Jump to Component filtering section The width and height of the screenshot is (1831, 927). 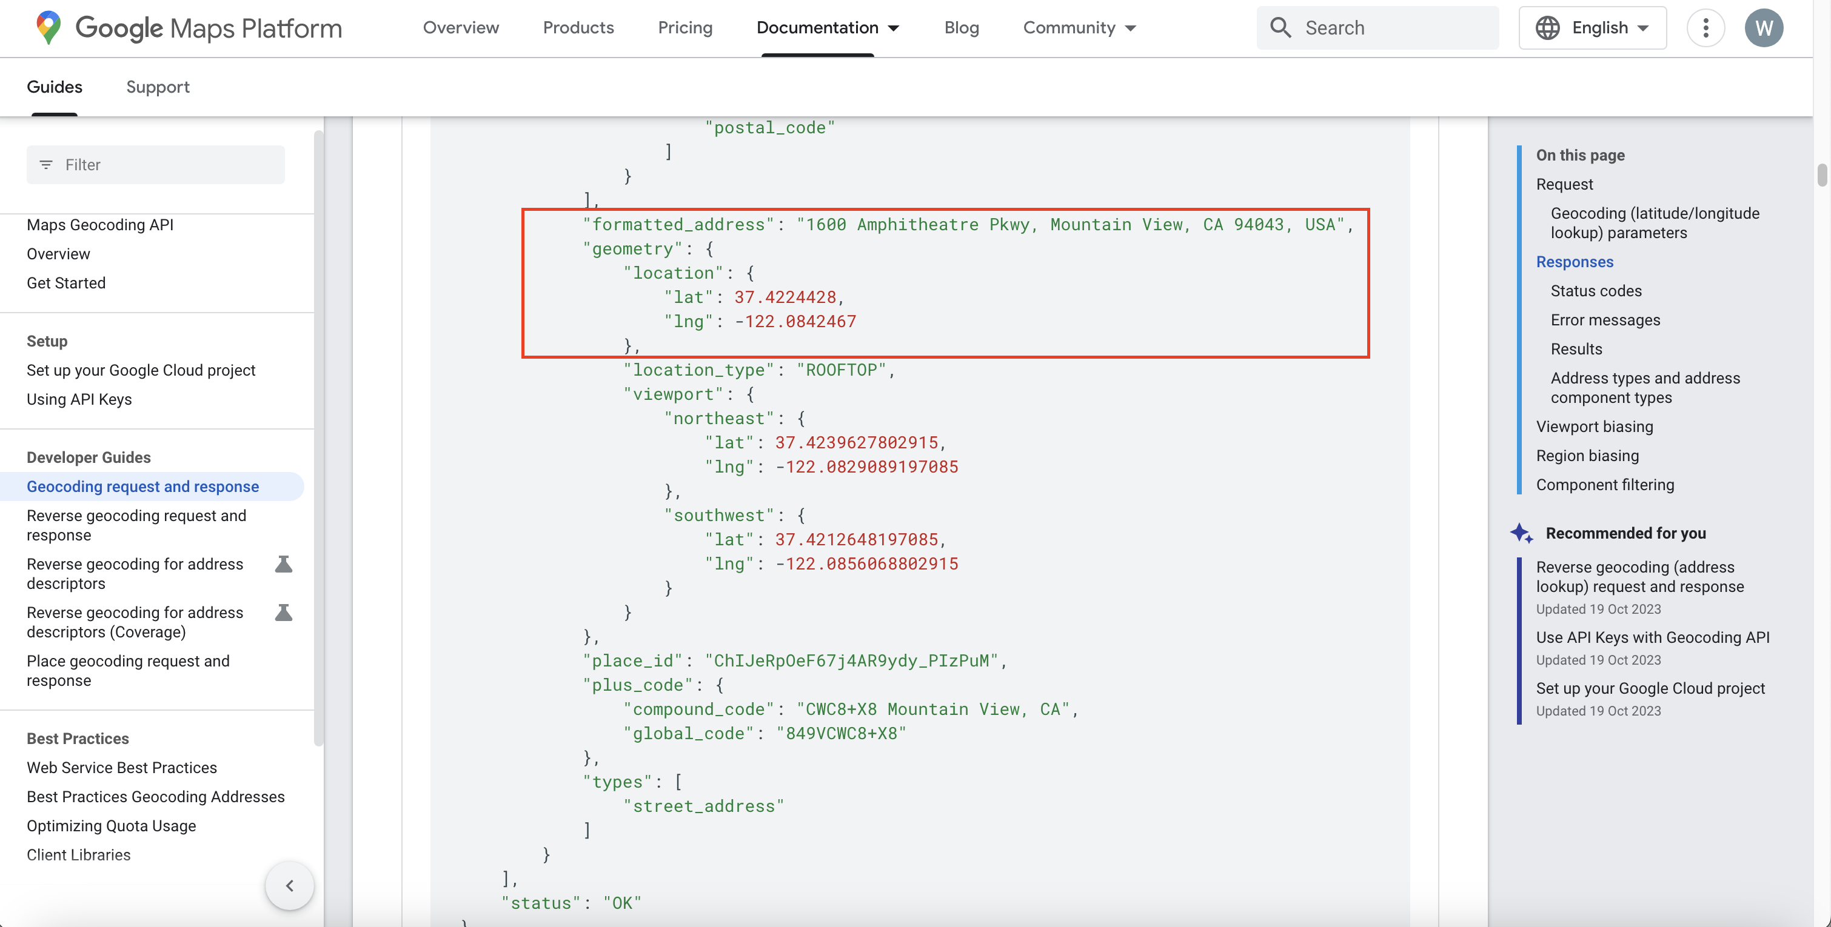coord(1605,485)
